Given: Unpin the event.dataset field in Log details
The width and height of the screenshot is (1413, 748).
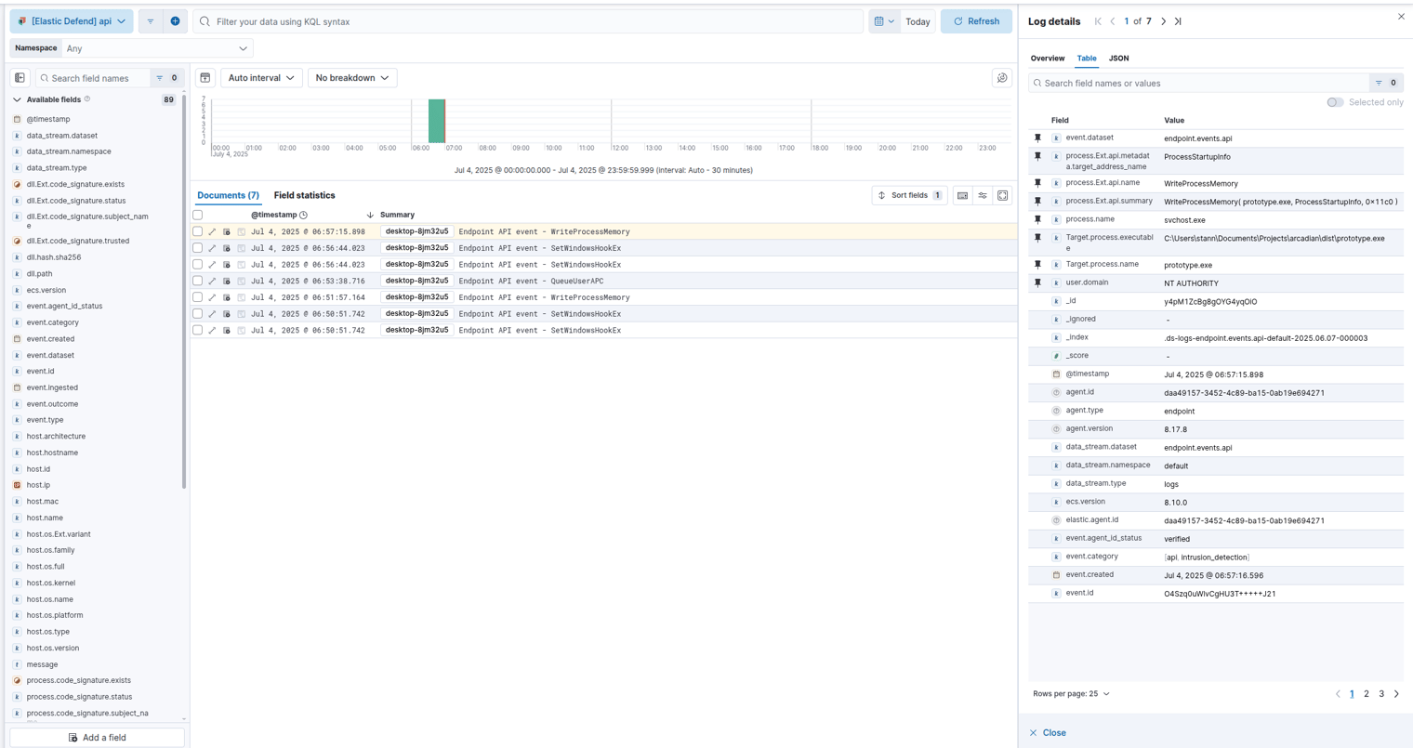Looking at the screenshot, I should (1037, 138).
